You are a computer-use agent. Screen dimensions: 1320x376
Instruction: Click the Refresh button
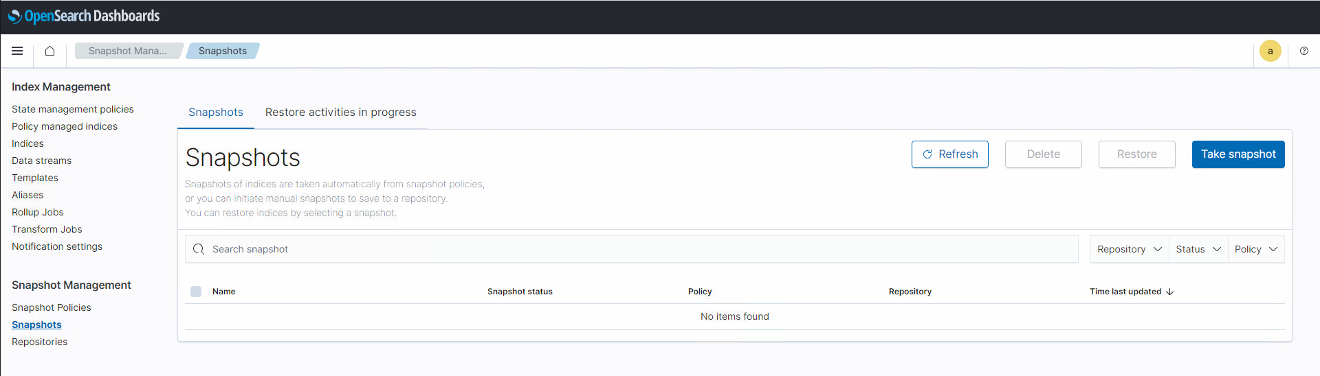950,154
